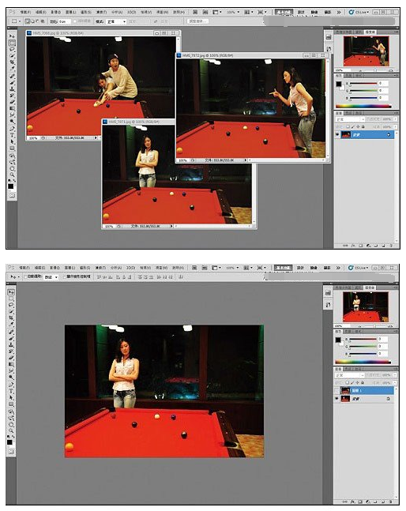
Task: Switch to the Design workspace button in the lower window
Action: coord(300,268)
